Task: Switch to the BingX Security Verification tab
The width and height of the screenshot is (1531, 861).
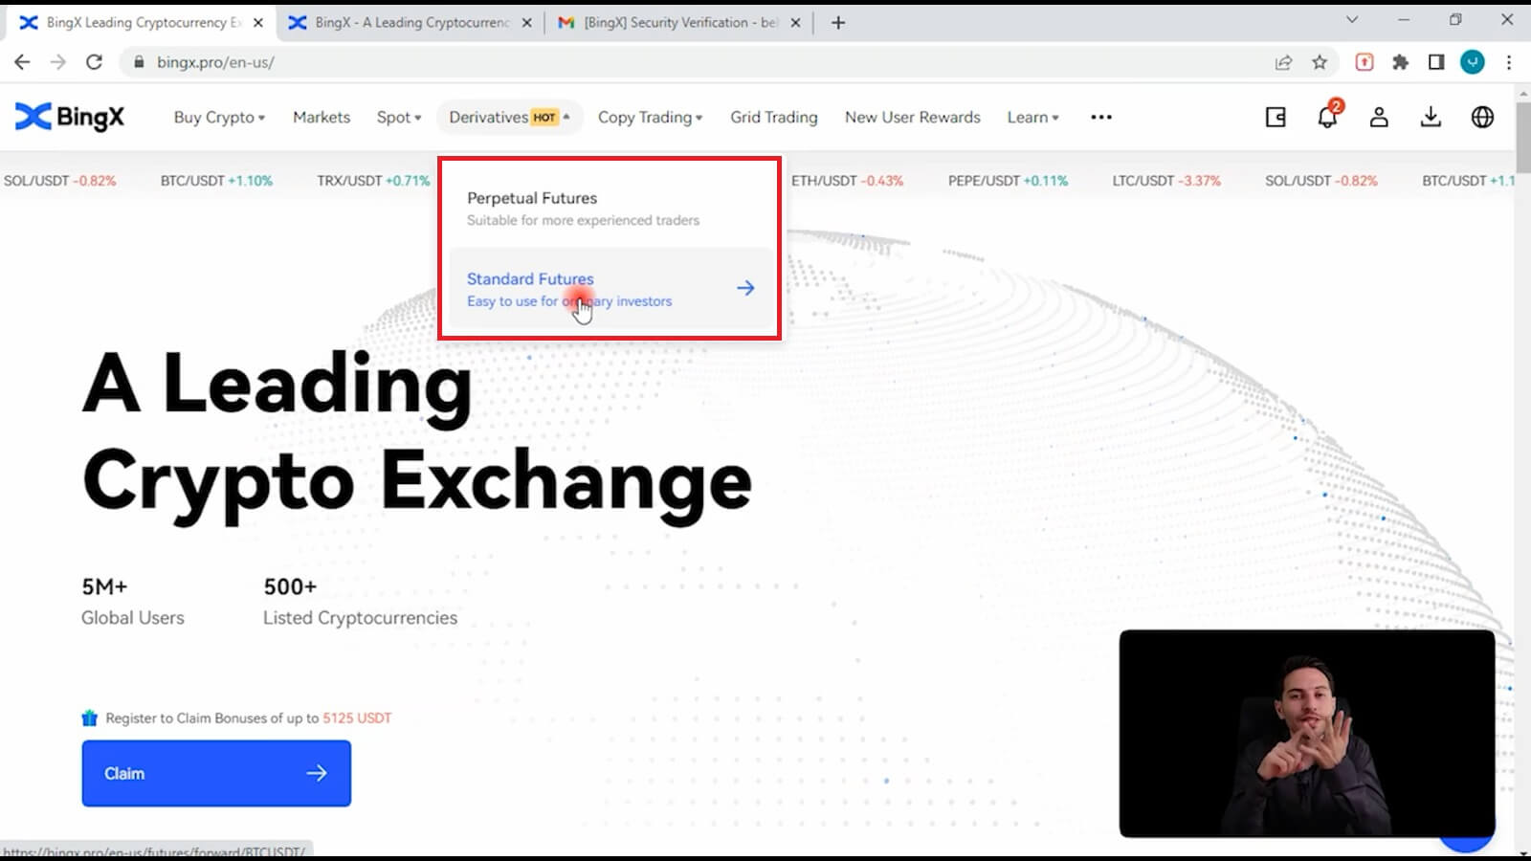Action: [x=679, y=22]
